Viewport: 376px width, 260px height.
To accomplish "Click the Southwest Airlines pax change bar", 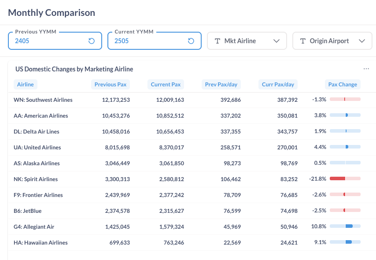I will (345, 100).
